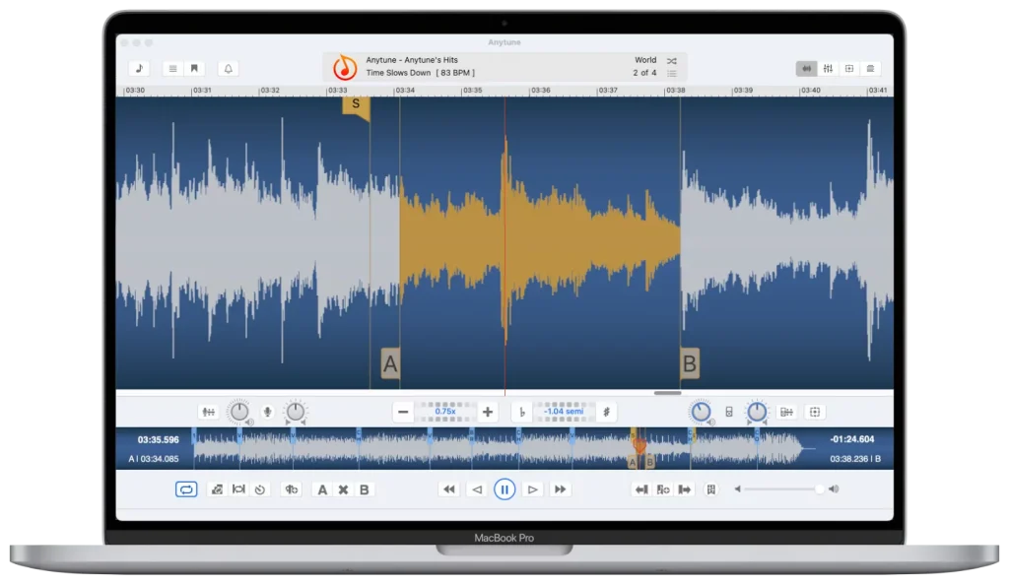
Task: Set loop point A in bottom toolbar
Action: [x=322, y=489]
